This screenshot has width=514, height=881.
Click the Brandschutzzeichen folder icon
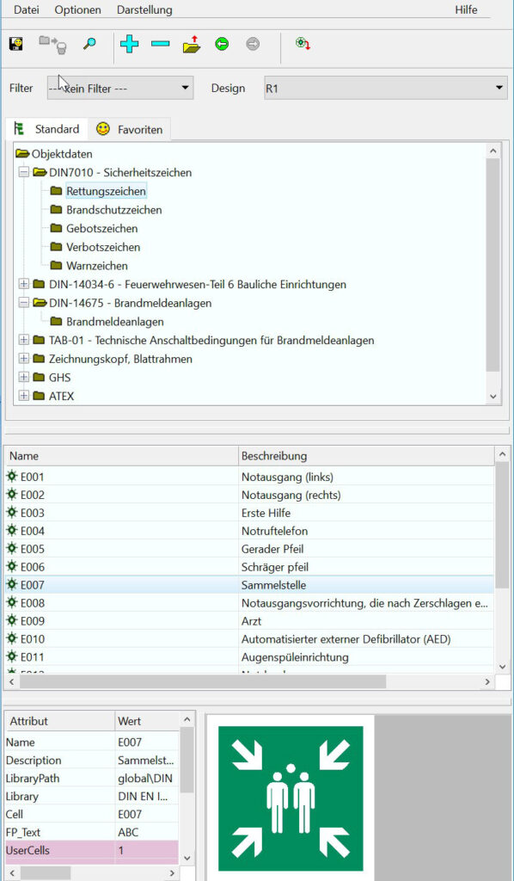(x=56, y=210)
